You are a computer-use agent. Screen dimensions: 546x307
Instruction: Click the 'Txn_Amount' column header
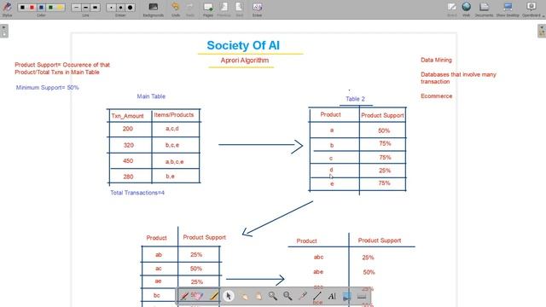pyautogui.click(x=127, y=116)
